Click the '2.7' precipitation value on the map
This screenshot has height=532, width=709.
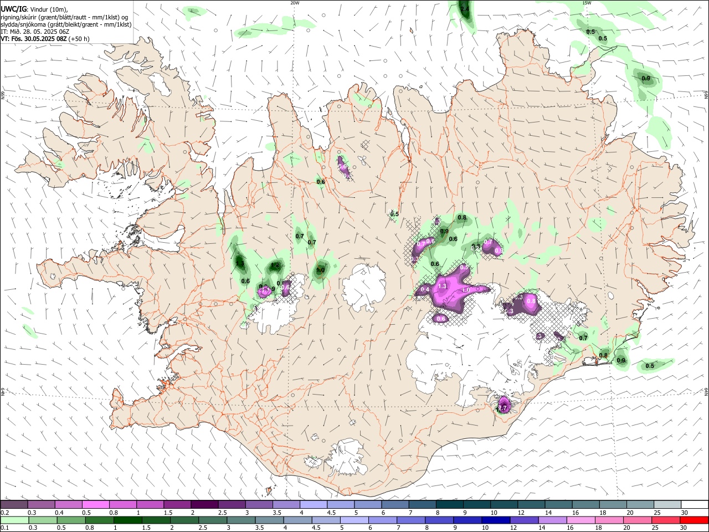tap(503, 408)
